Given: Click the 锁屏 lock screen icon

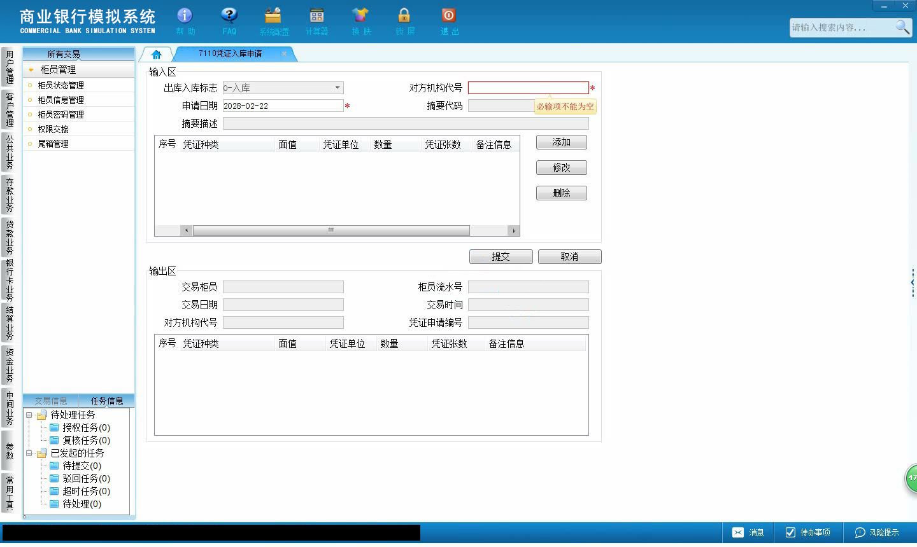Looking at the screenshot, I should point(404,20).
